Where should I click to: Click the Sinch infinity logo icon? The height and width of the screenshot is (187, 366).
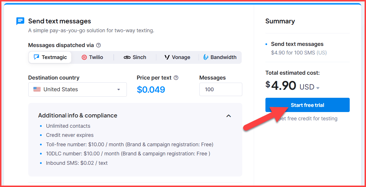click(127, 57)
